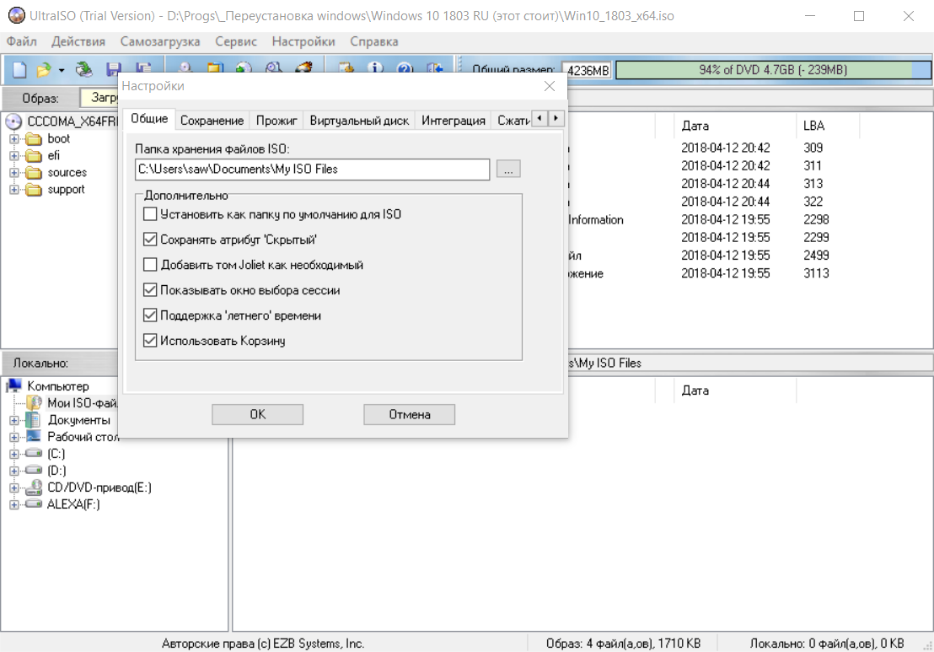Expand the boot folder node

click(14, 139)
